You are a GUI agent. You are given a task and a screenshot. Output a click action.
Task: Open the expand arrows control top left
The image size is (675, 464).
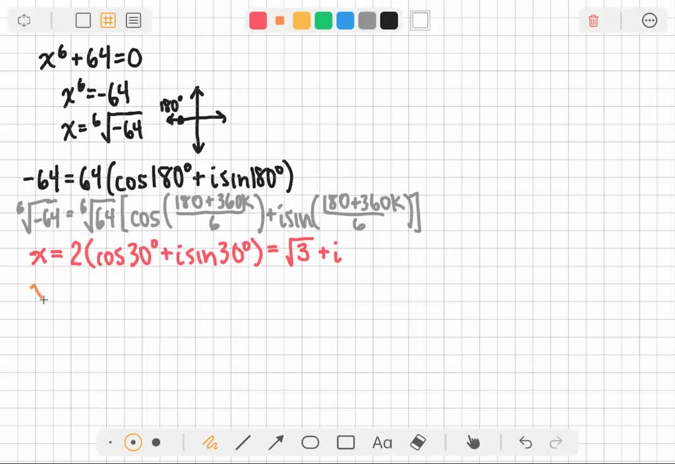pos(24,20)
